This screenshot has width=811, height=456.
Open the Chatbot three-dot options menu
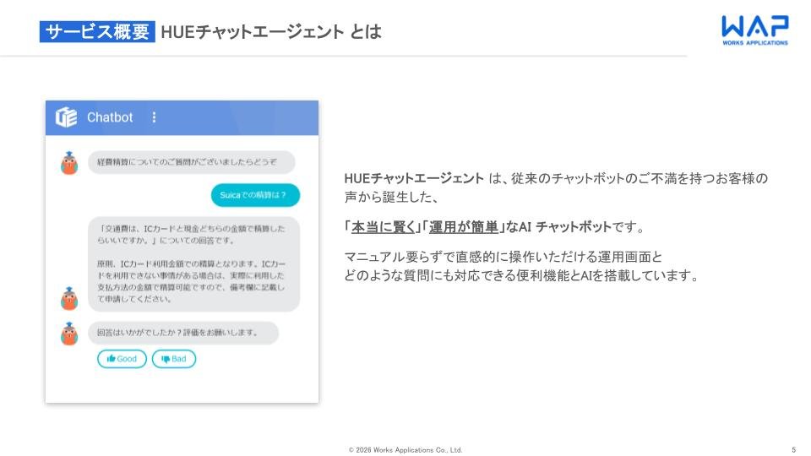click(x=154, y=117)
